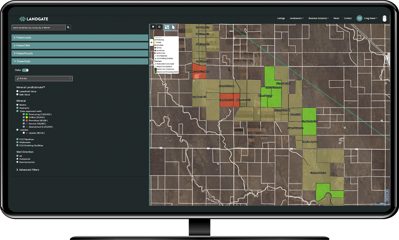399x240 pixels.
Task: Enable the Basins checkbox
Action: coord(17,105)
